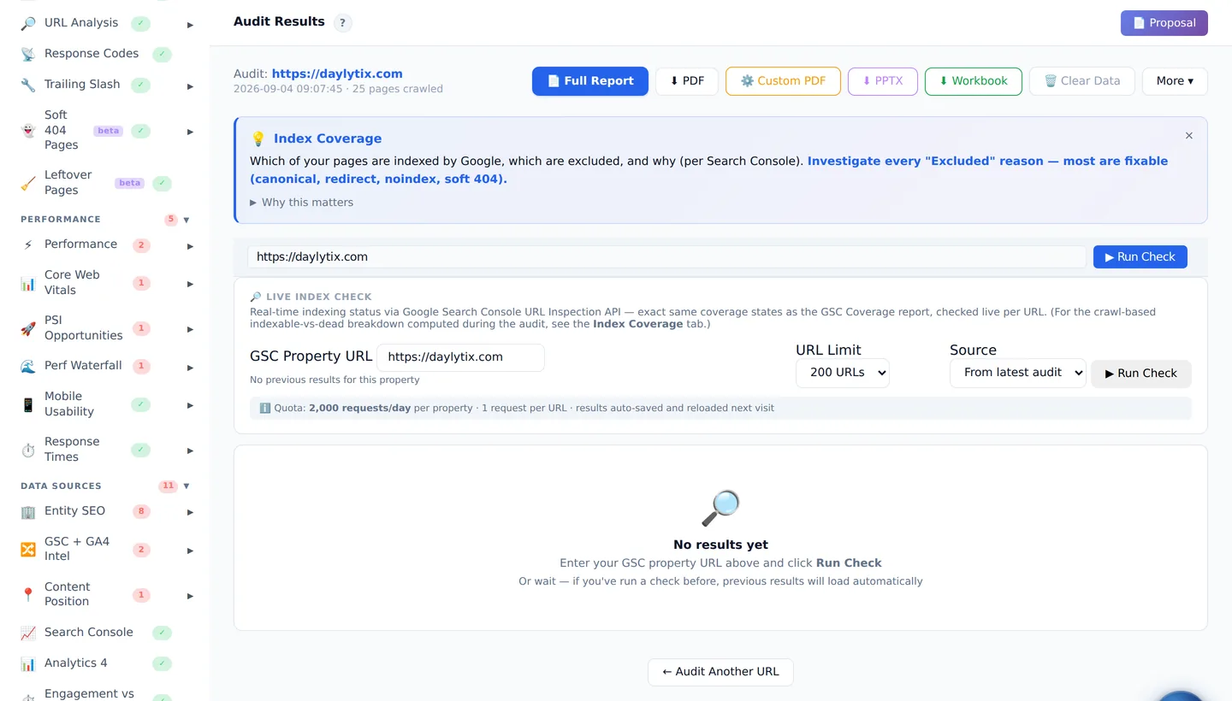1232x701 pixels.
Task: Download the Workbook
Action: pos(974,81)
